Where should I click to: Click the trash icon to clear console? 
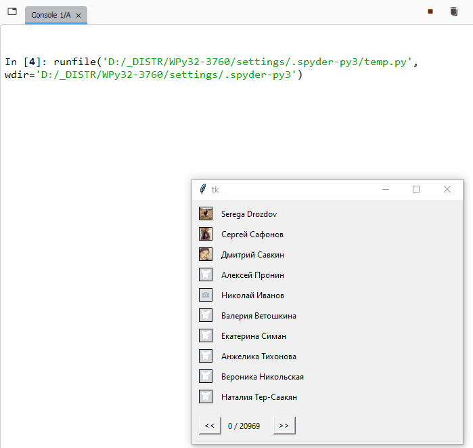pos(453,12)
